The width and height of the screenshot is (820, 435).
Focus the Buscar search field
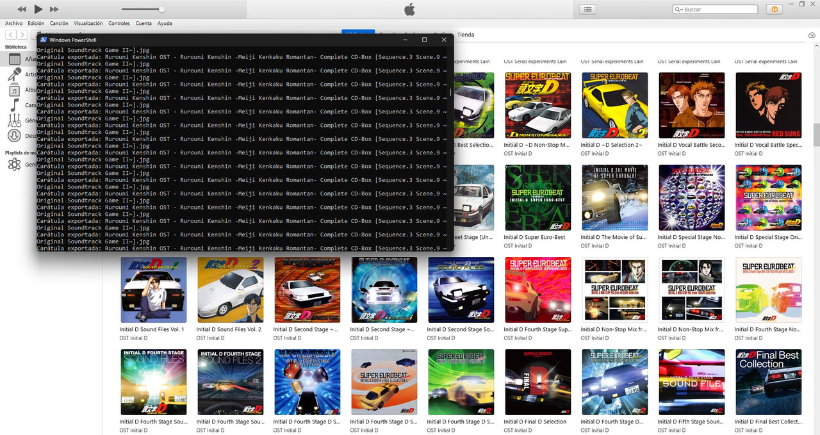tap(715, 10)
